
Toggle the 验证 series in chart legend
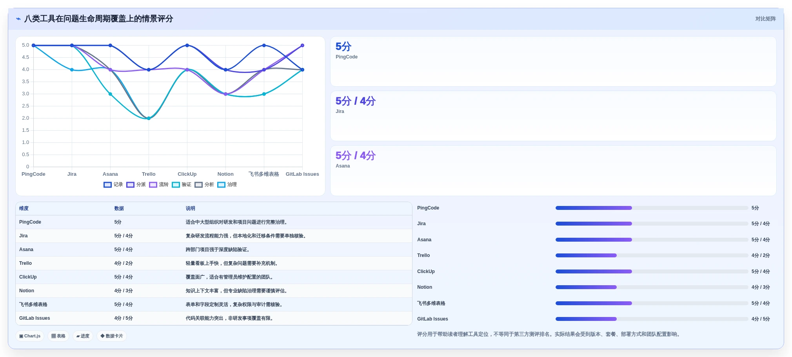click(x=182, y=185)
